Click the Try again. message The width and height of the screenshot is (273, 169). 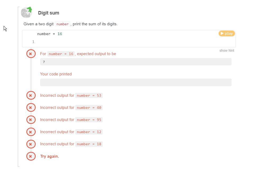coord(50,156)
